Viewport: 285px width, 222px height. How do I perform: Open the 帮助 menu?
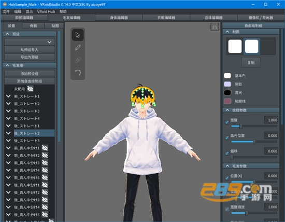click(x=63, y=11)
